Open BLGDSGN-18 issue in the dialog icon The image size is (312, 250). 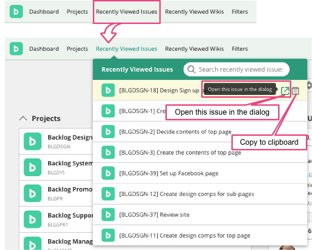(x=285, y=91)
